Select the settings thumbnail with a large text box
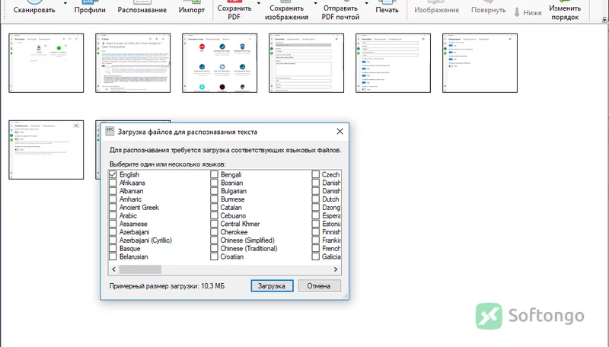 pyautogui.click(x=307, y=63)
